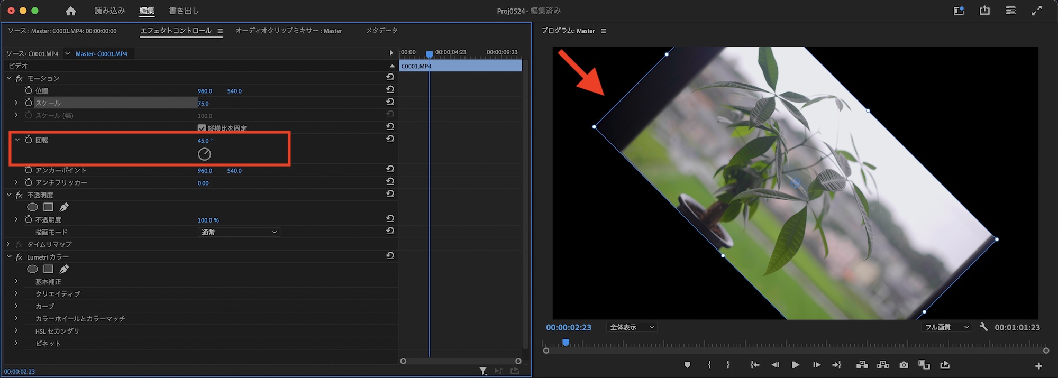
Task: Click the play button in program monitor
Action: coord(795,365)
